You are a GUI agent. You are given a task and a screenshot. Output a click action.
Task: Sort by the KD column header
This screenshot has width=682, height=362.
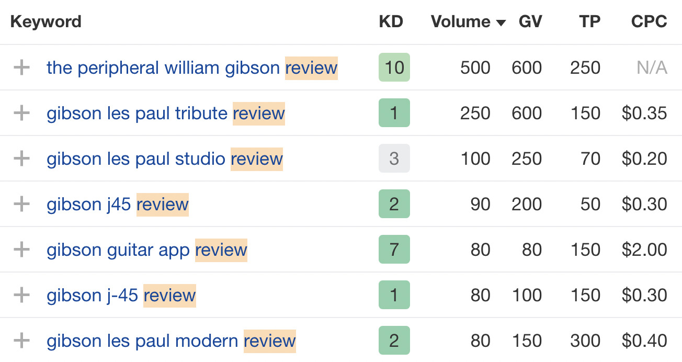pos(391,21)
